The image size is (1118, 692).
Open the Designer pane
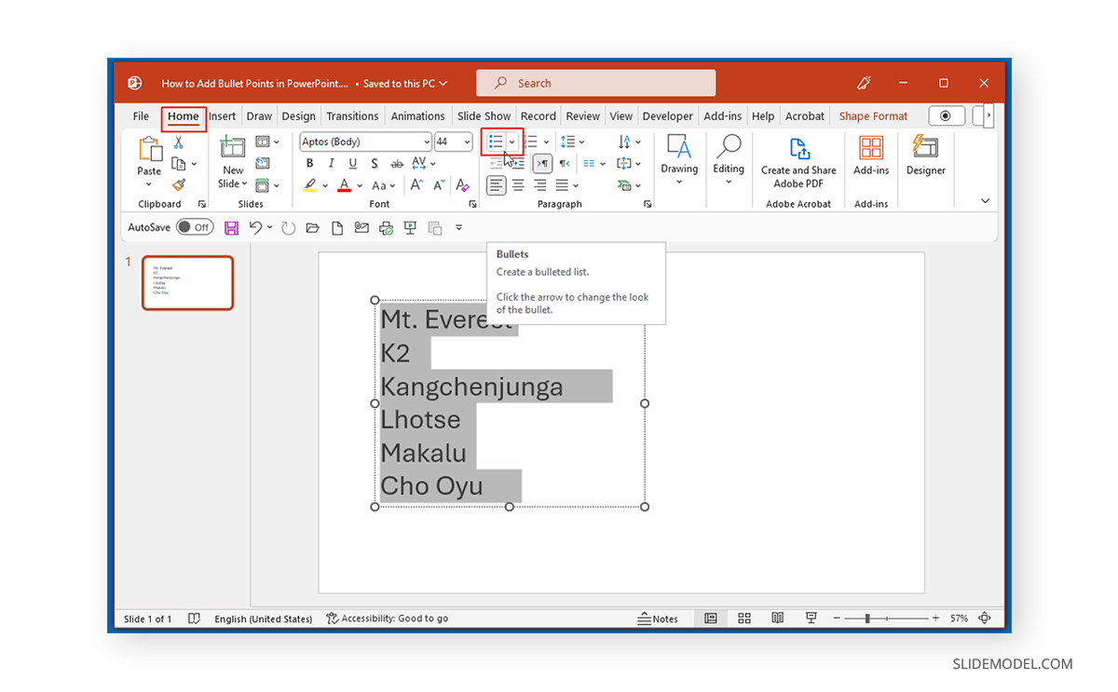point(925,156)
